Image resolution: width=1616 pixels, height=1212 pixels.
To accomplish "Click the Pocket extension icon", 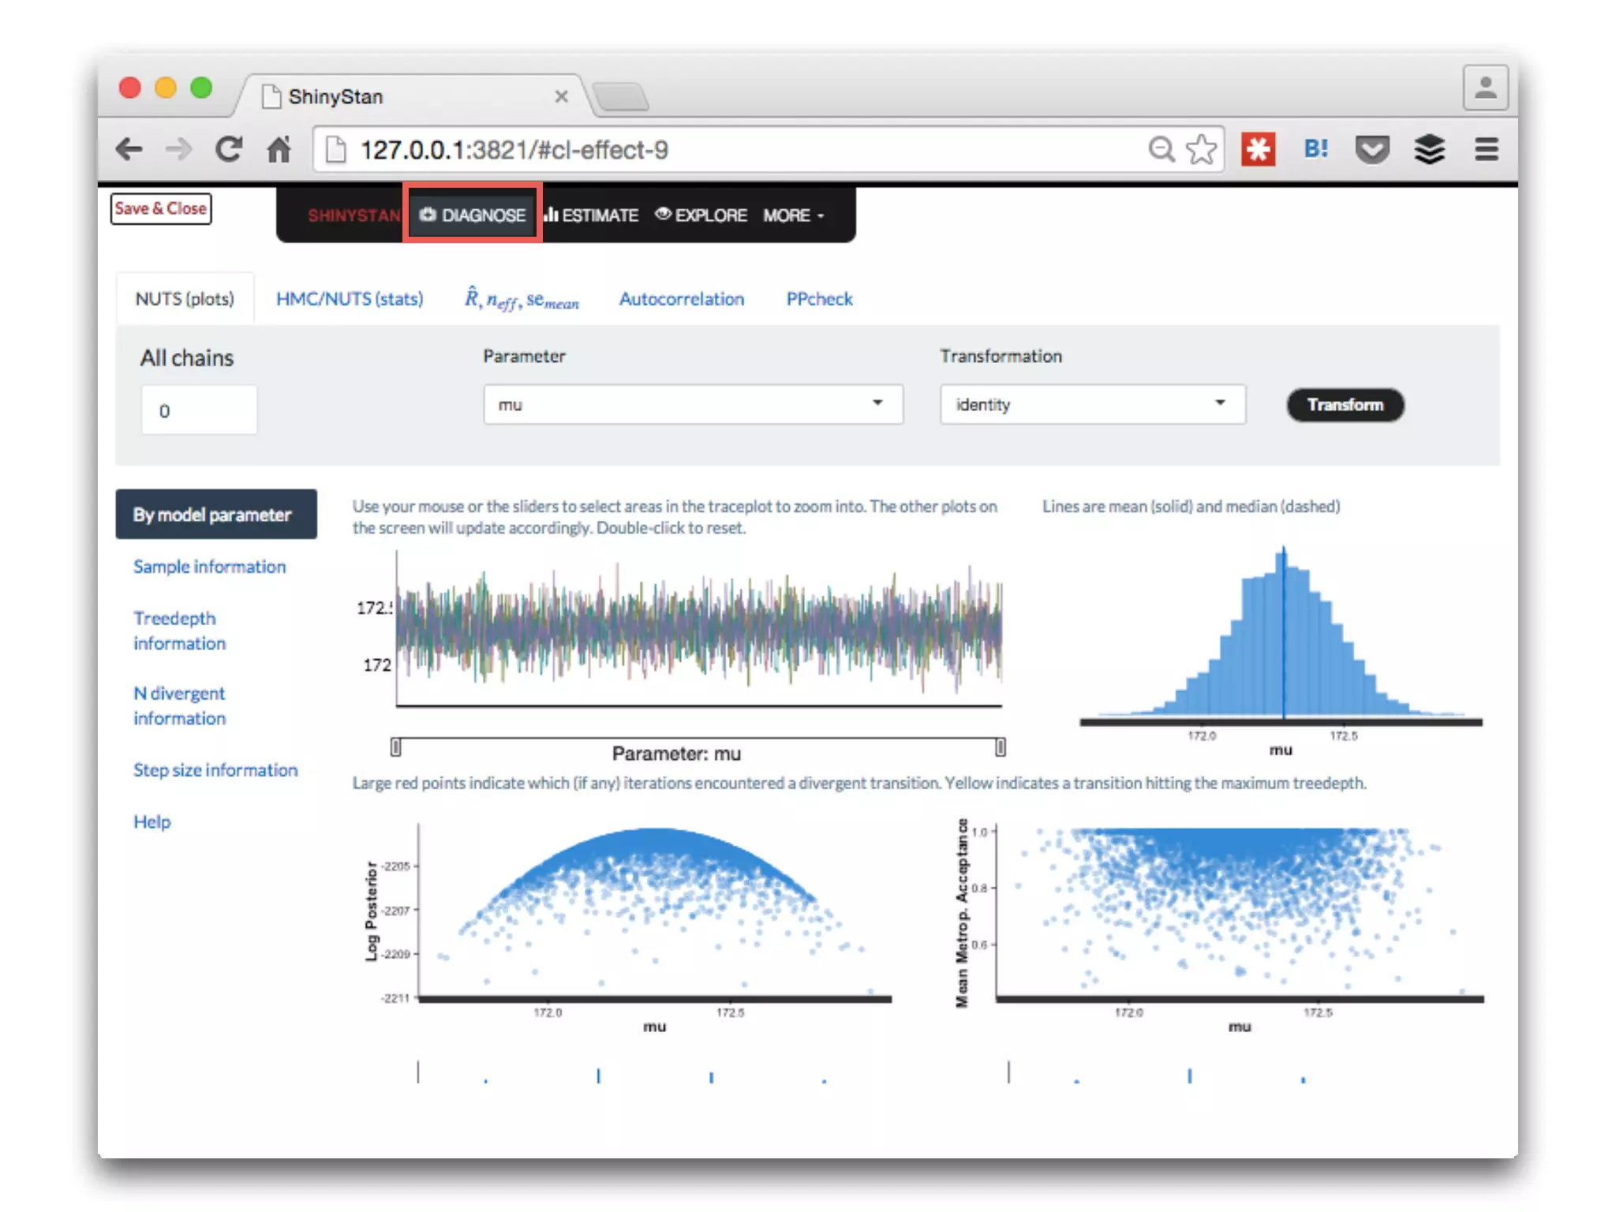I will [x=1372, y=149].
